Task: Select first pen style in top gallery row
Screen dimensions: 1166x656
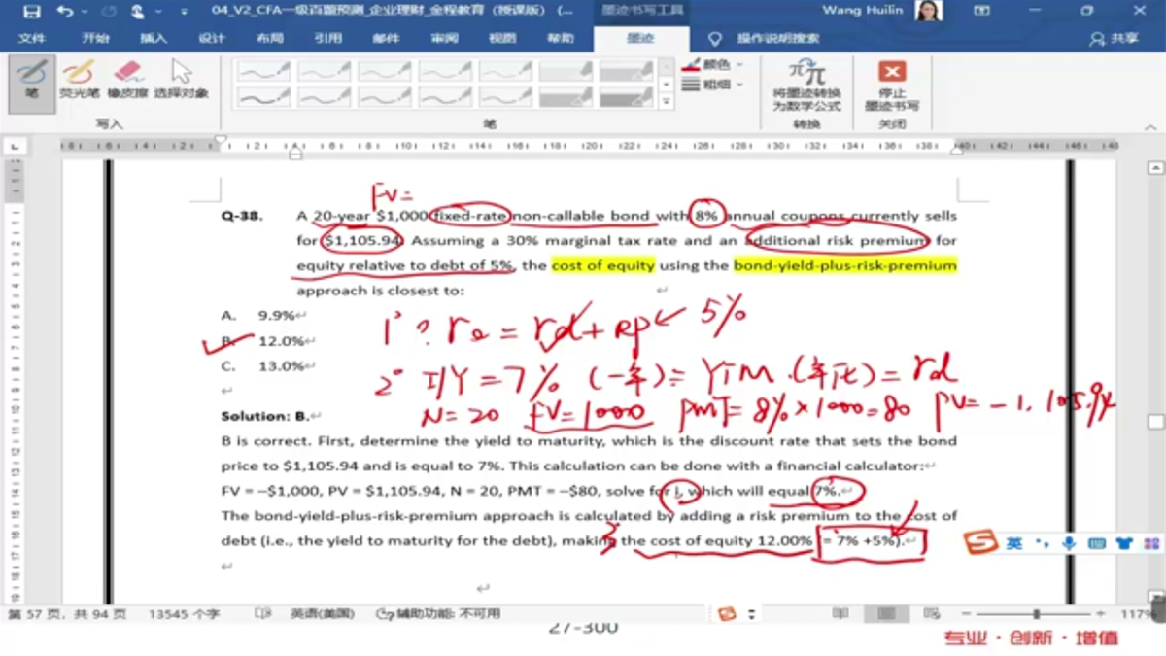Action: [263, 71]
